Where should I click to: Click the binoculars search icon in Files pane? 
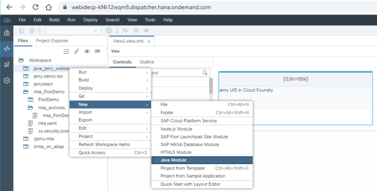pos(97,51)
